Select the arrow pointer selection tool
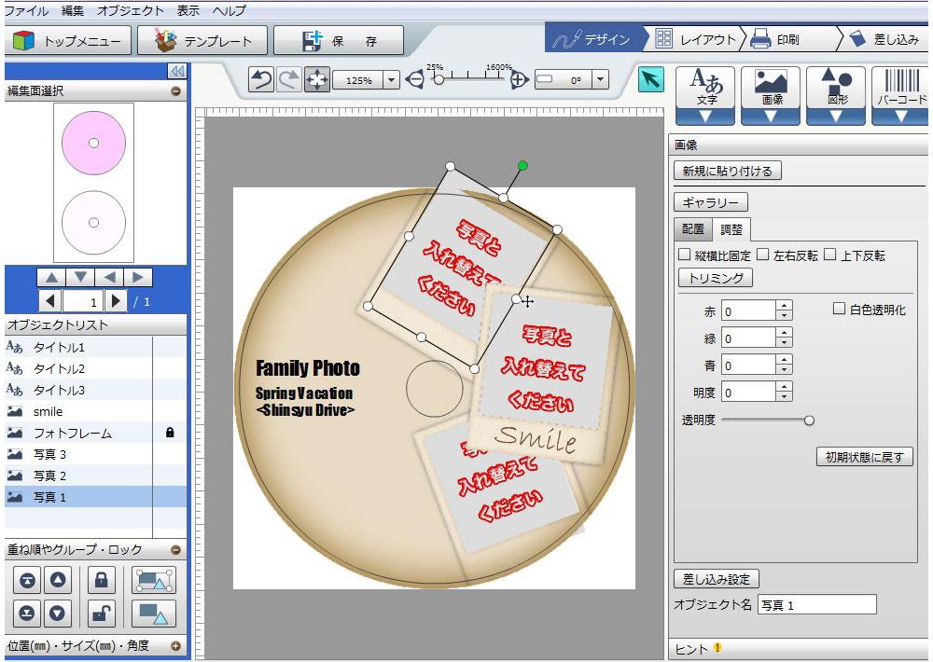933x662 pixels. [x=650, y=80]
